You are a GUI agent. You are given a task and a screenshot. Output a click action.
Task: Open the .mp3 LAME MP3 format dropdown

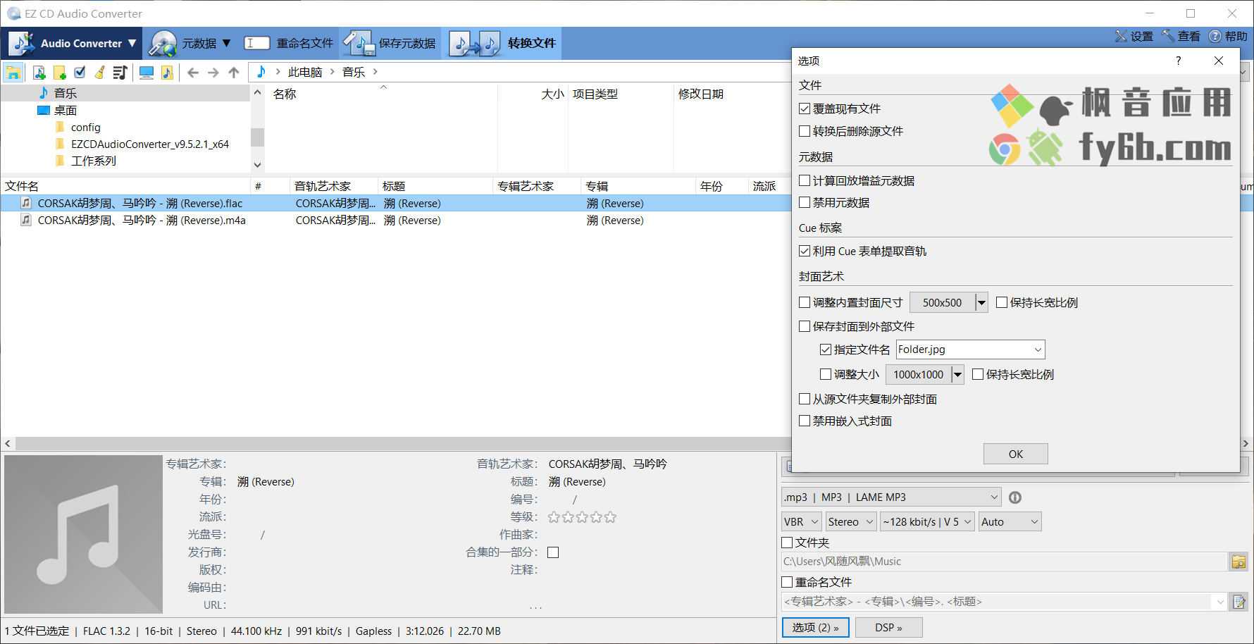coord(891,497)
